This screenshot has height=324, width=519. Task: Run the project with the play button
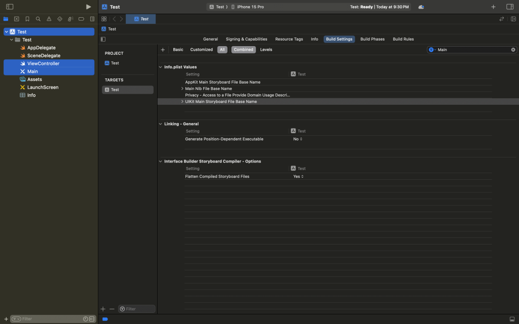coord(88,7)
